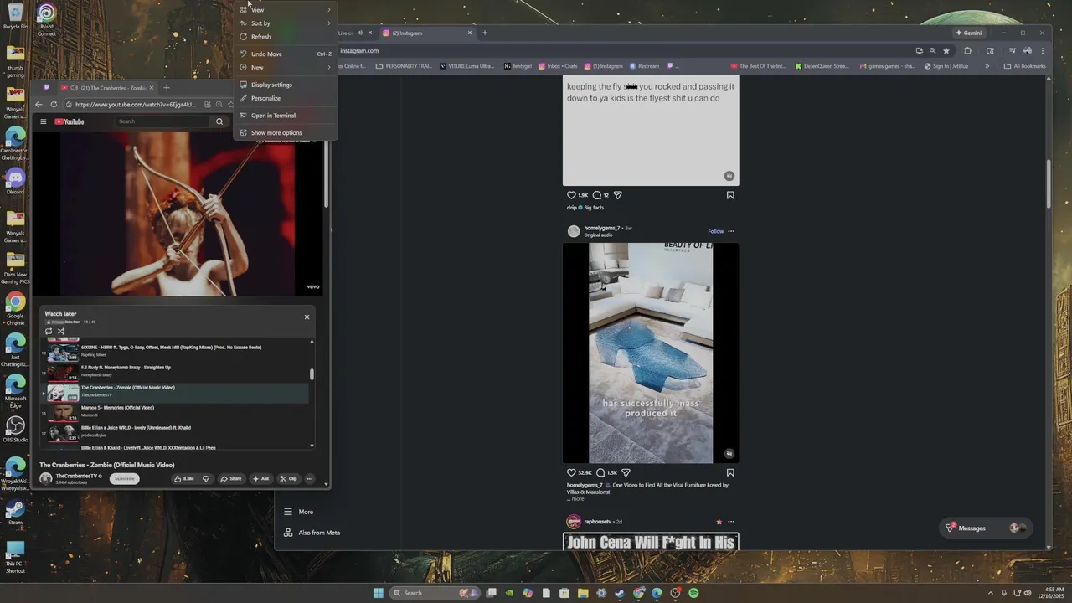This screenshot has width=1072, height=603.
Task: Click Also from Meta in Instagram sidebar
Action: [x=312, y=533]
